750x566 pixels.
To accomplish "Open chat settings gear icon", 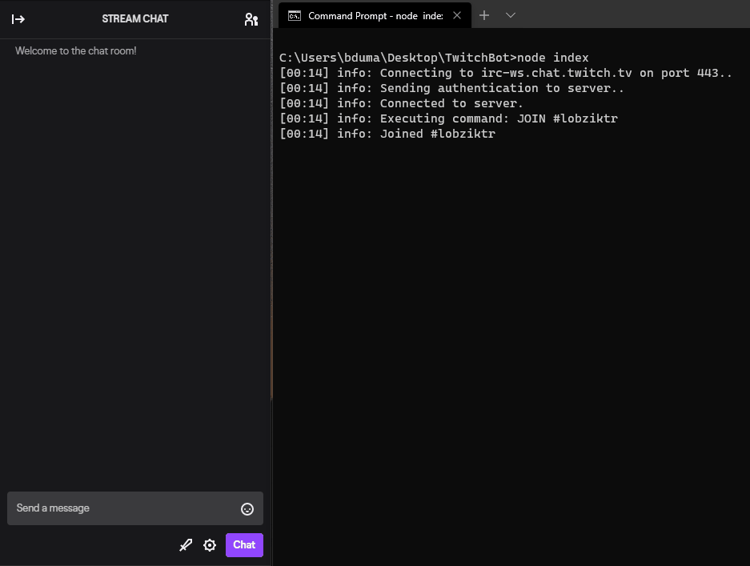I will [x=210, y=545].
